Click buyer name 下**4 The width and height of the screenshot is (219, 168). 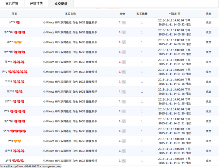point(9,82)
